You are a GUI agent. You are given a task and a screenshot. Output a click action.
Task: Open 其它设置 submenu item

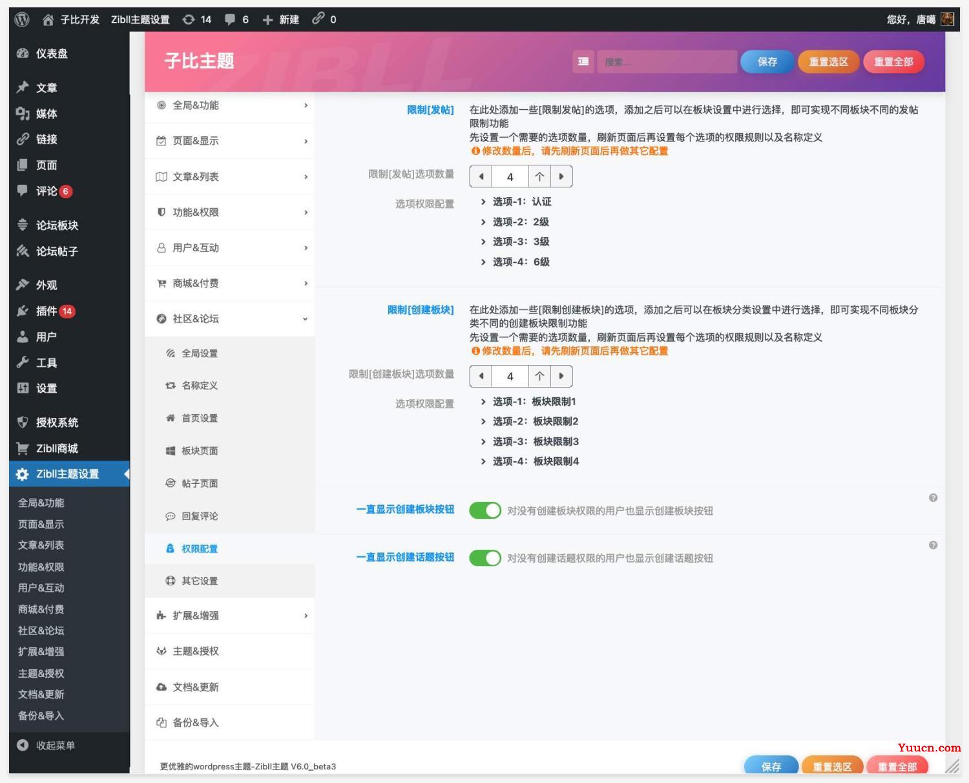[x=230, y=581]
